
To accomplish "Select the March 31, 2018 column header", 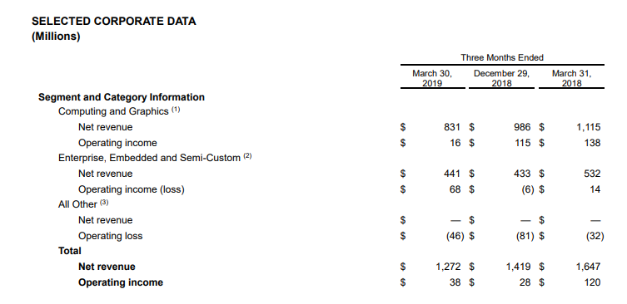I will click(x=571, y=78).
